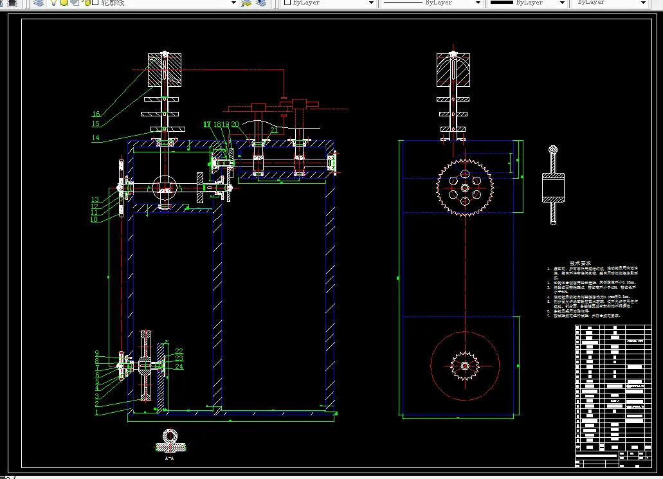
Task: Toggle layer freeze sun icon
Action: click(x=64, y=3)
